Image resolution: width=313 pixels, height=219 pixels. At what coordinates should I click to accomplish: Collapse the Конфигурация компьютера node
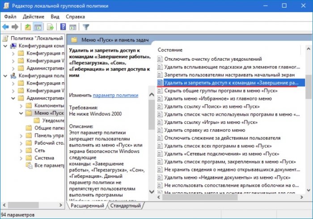(x=5, y=46)
